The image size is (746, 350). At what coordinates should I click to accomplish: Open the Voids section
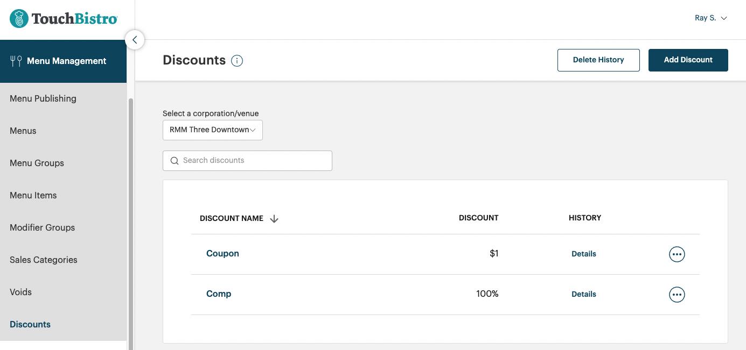[x=20, y=292]
